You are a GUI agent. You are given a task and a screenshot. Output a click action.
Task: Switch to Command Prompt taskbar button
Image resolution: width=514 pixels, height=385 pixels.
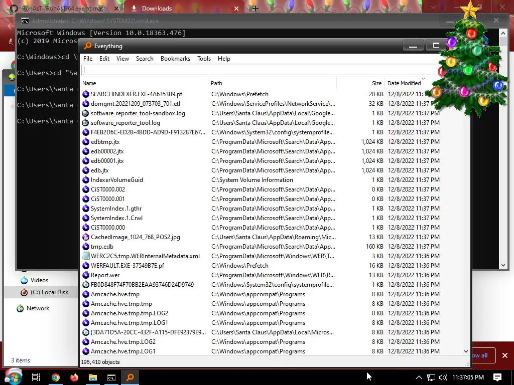111,377
